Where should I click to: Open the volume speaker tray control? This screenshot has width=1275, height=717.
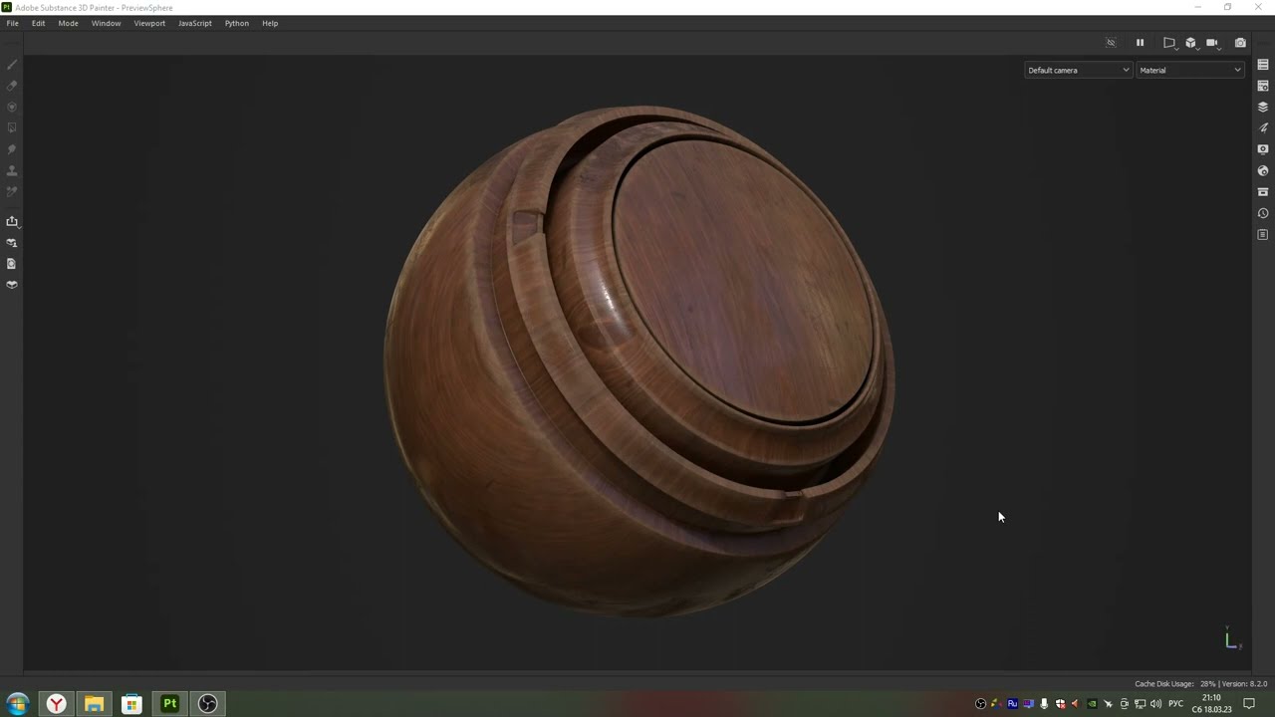(1155, 704)
